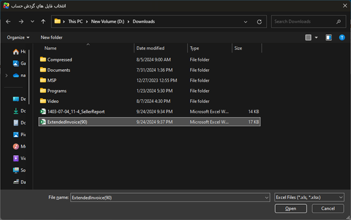Click the 9/24/2024 9:34 PM date

pos(155,111)
